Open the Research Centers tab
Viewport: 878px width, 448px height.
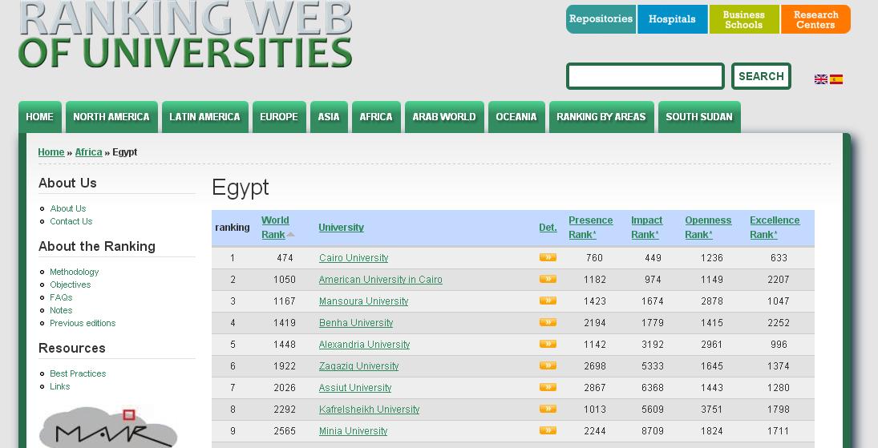[x=815, y=19]
